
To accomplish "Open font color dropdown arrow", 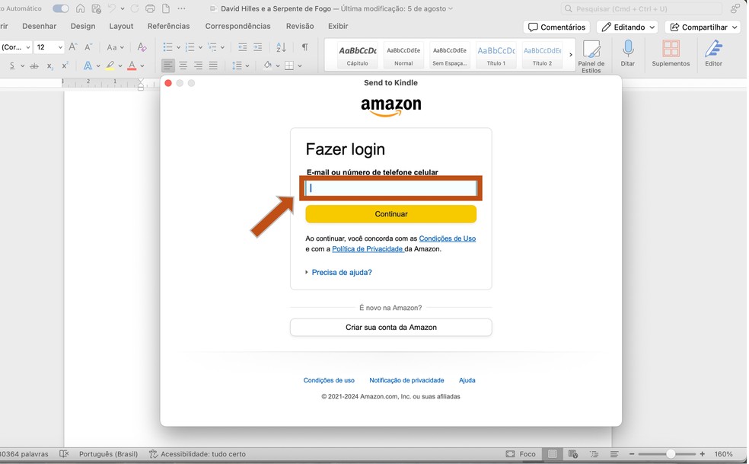I will pos(142,66).
